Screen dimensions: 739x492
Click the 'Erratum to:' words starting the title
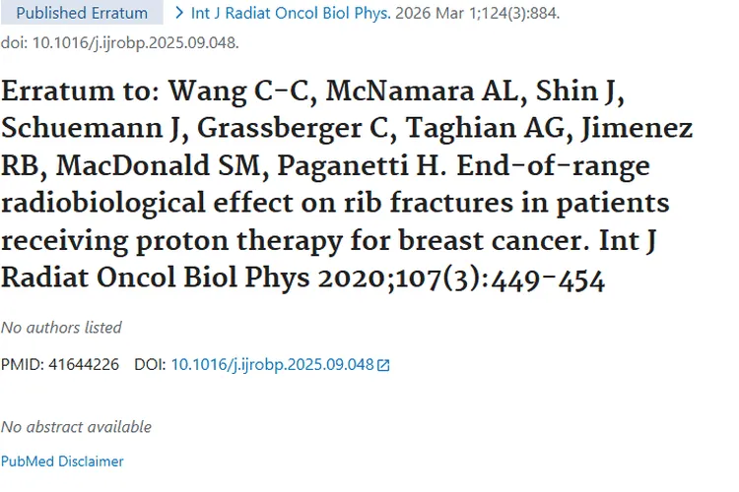coord(78,92)
